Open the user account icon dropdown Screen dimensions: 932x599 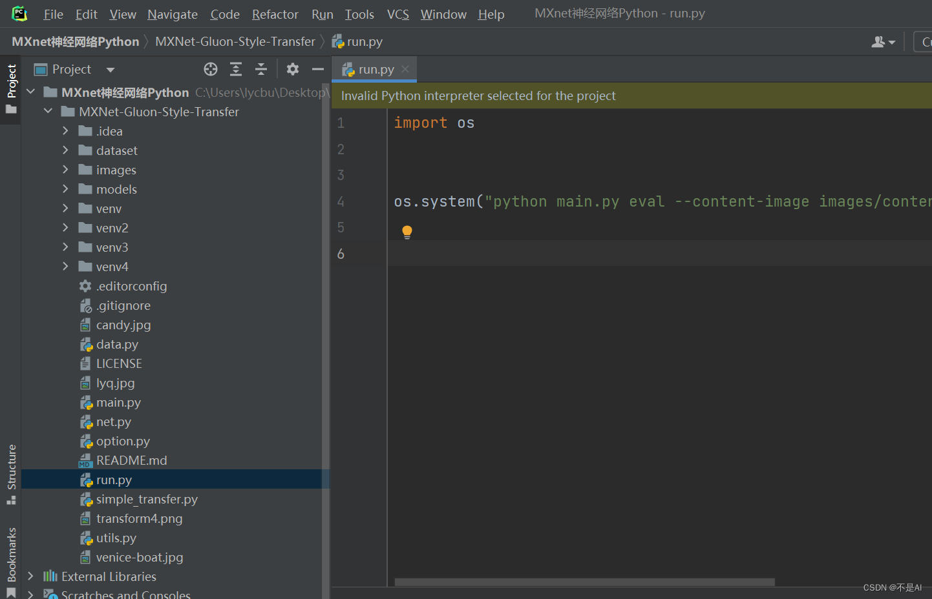pos(883,42)
